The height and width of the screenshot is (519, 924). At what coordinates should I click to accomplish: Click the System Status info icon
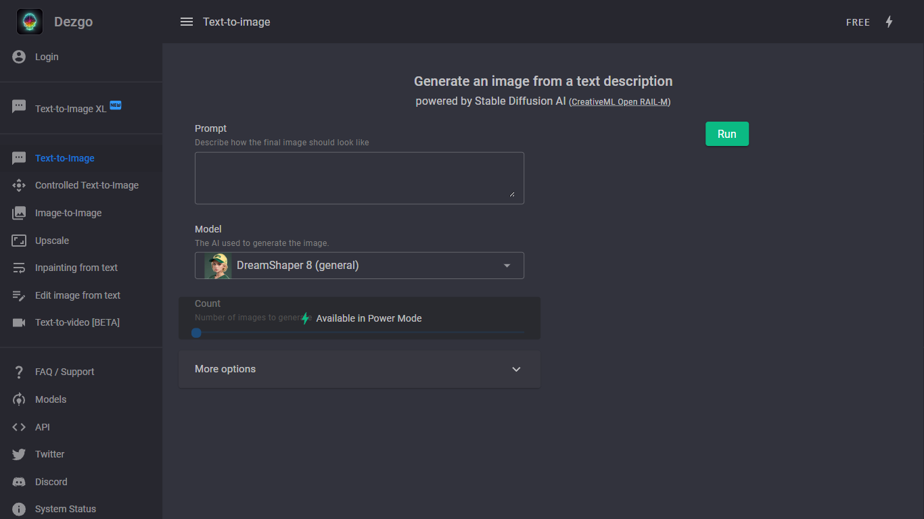pyautogui.click(x=19, y=509)
